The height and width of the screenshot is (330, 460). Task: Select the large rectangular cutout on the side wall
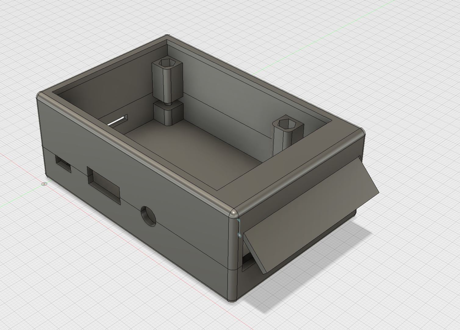(104, 185)
